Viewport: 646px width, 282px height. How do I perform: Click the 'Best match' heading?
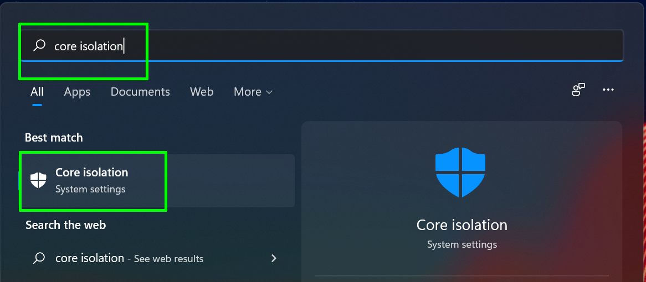coord(54,137)
